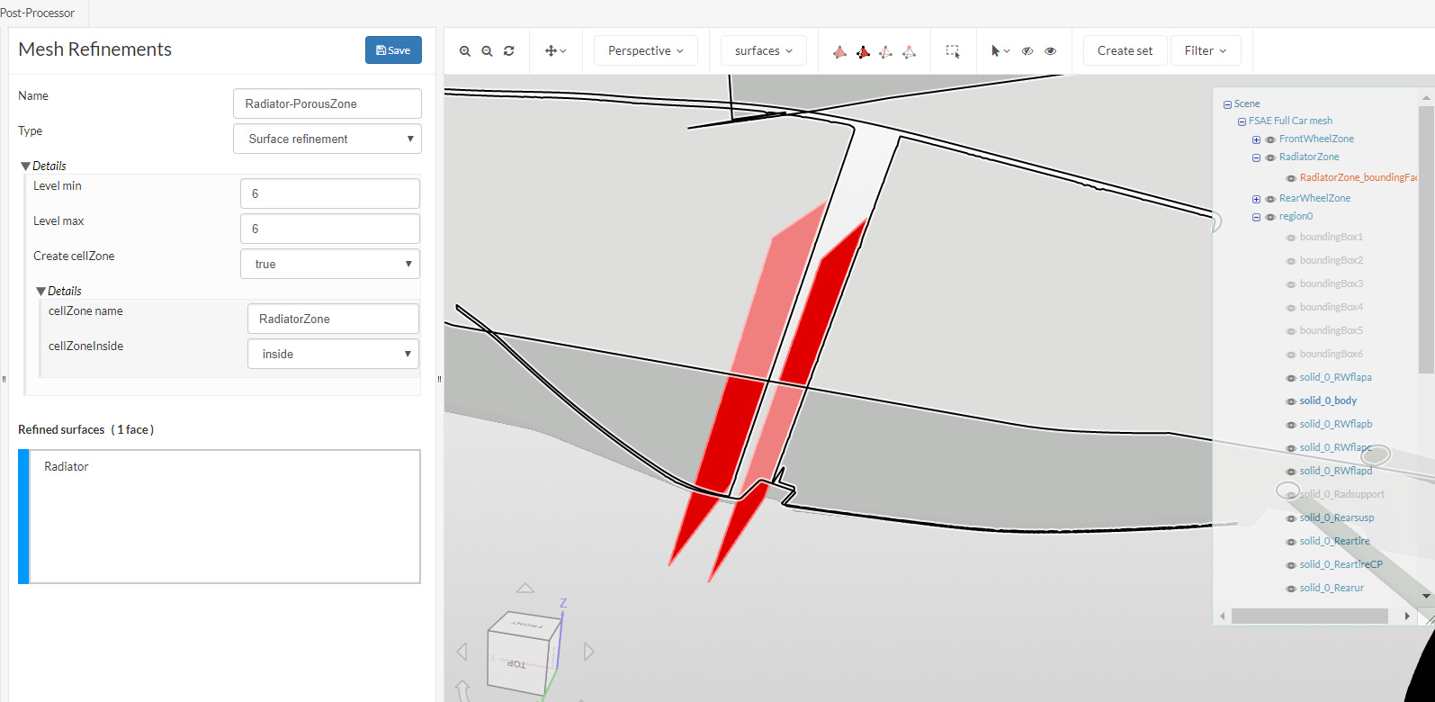Open the Type dropdown showing Surface refinement
The height and width of the screenshot is (702, 1435).
coord(327,139)
